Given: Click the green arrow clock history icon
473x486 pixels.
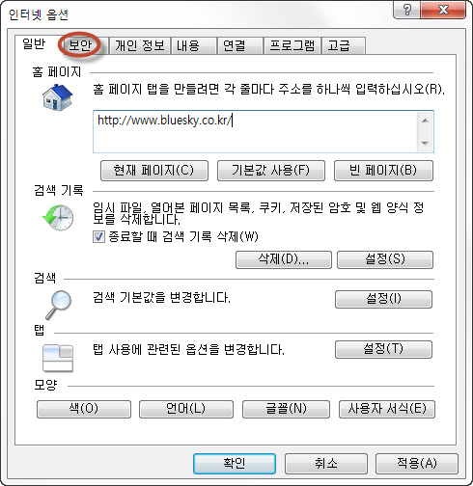Looking at the screenshot, I should [x=58, y=218].
